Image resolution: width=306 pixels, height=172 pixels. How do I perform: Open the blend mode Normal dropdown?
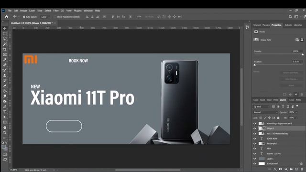[x=265, y=112]
